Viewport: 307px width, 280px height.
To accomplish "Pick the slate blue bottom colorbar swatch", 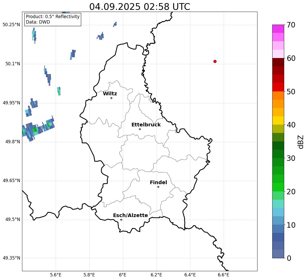I will tap(278, 254).
